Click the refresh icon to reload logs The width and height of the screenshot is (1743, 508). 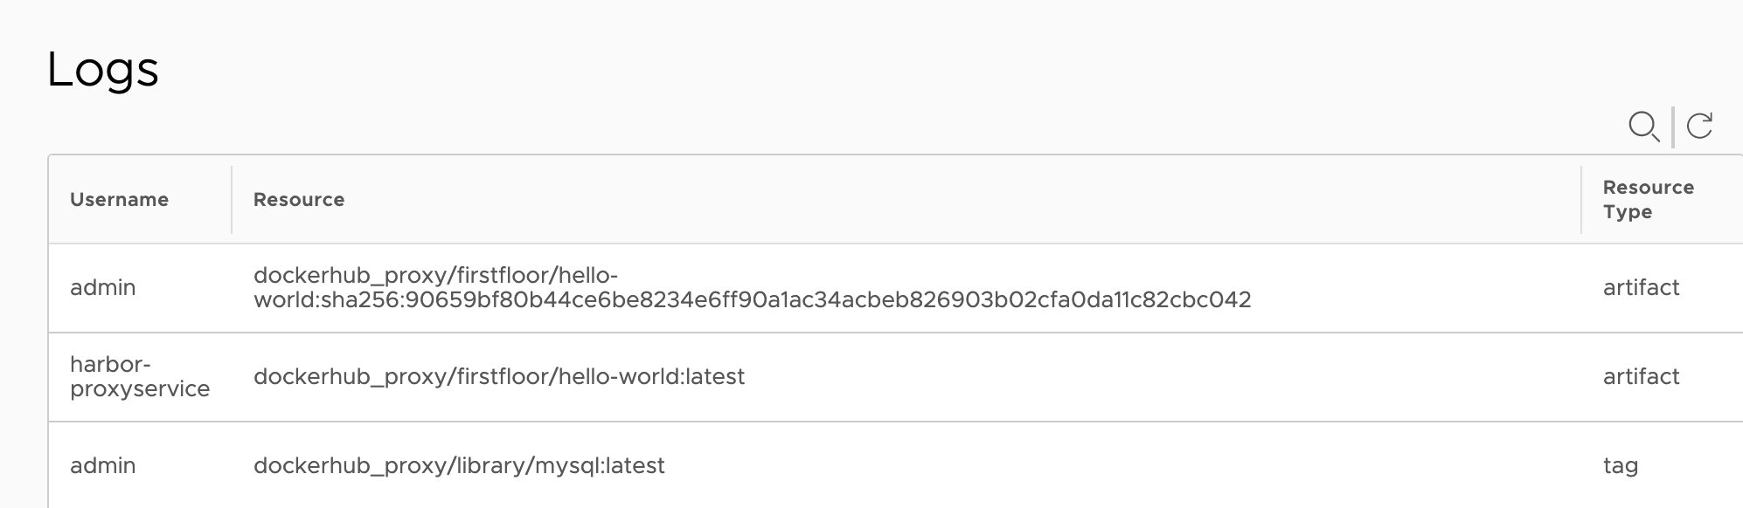click(1699, 127)
